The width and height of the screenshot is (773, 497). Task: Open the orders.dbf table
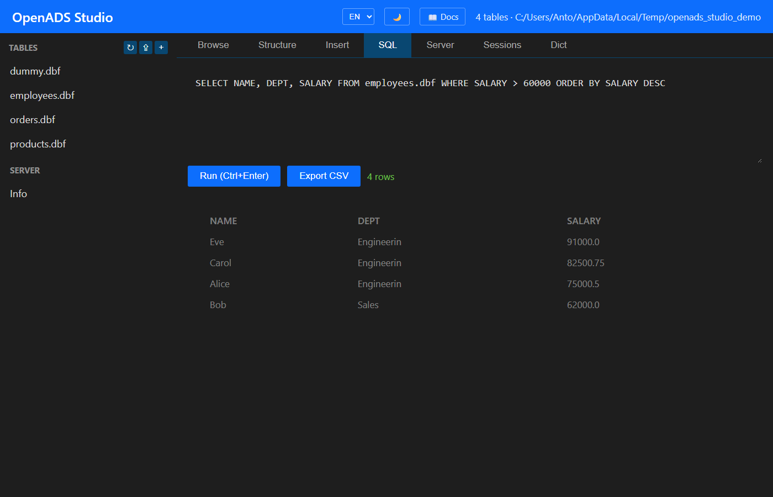tap(33, 120)
